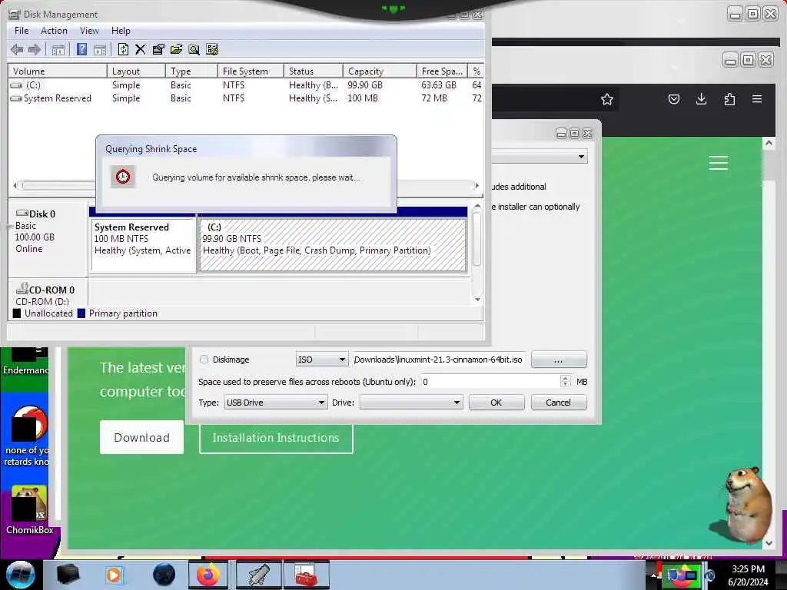Sort by the Volume column header
The image size is (787, 590).
57,71
